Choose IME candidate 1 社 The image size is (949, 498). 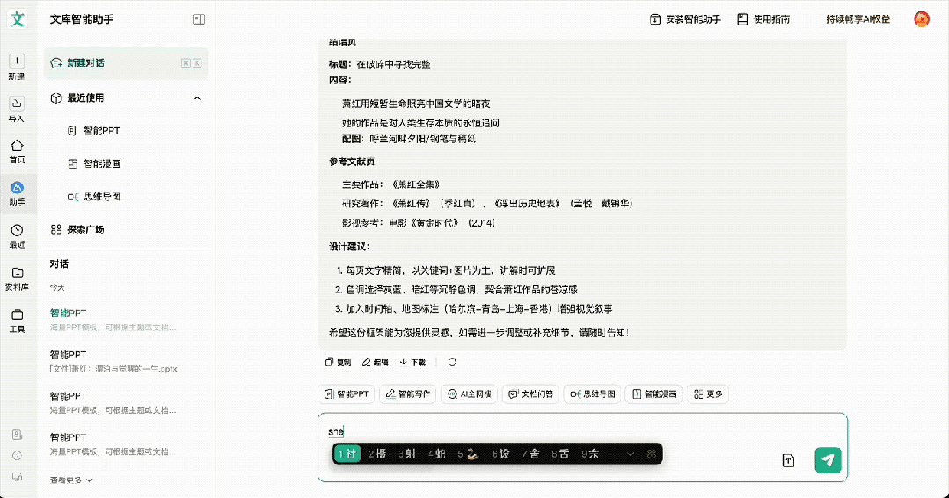(x=347, y=453)
